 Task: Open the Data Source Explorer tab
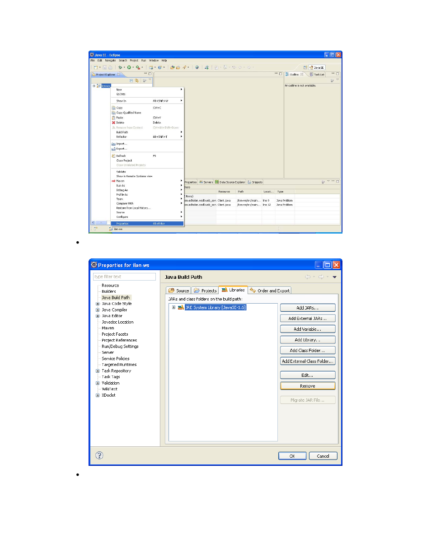(x=230, y=182)
